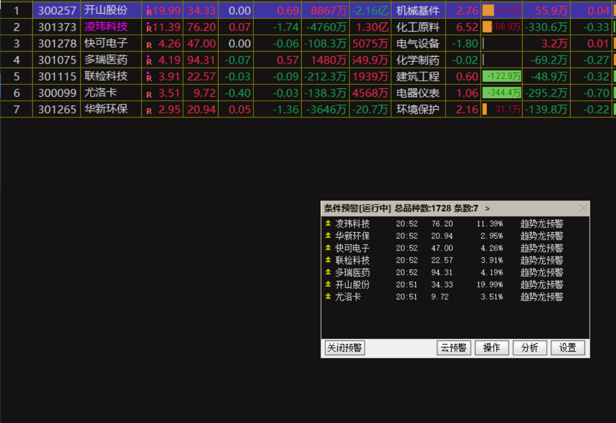The width and height of the screenshot is (616, 423).
Task: Click the alert arrow icon beside 开山股份
Action: 328,284
